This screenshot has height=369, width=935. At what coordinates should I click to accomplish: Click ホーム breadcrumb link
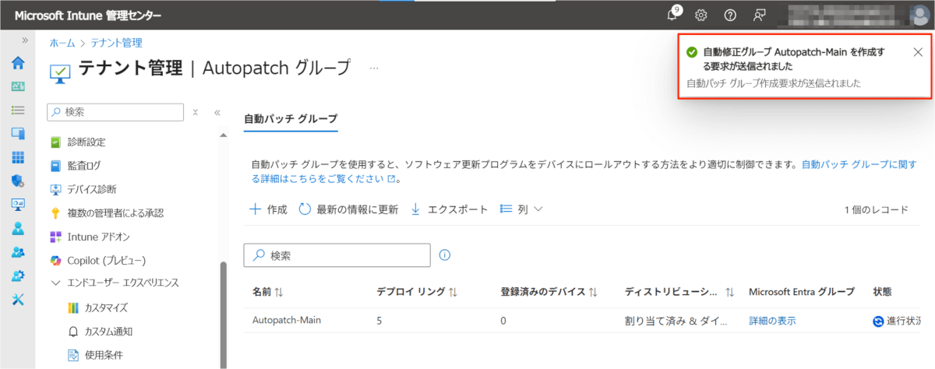tap(62, 43)
